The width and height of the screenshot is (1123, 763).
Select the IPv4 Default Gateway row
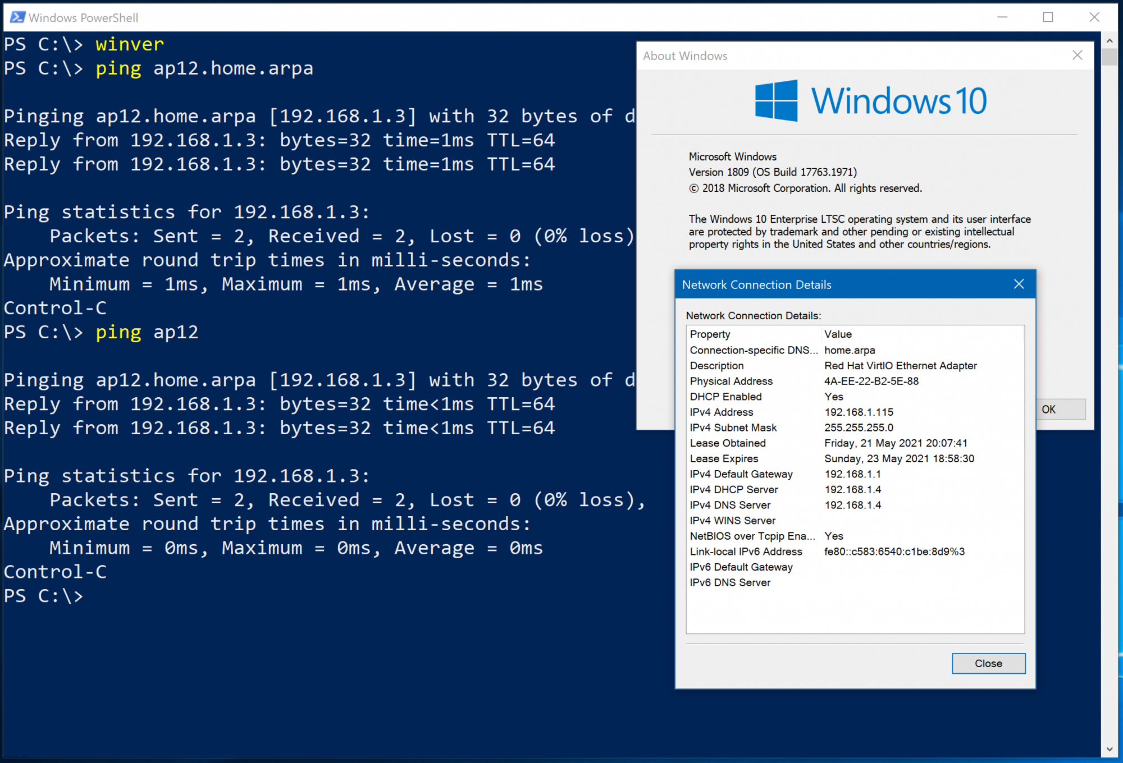741,475
